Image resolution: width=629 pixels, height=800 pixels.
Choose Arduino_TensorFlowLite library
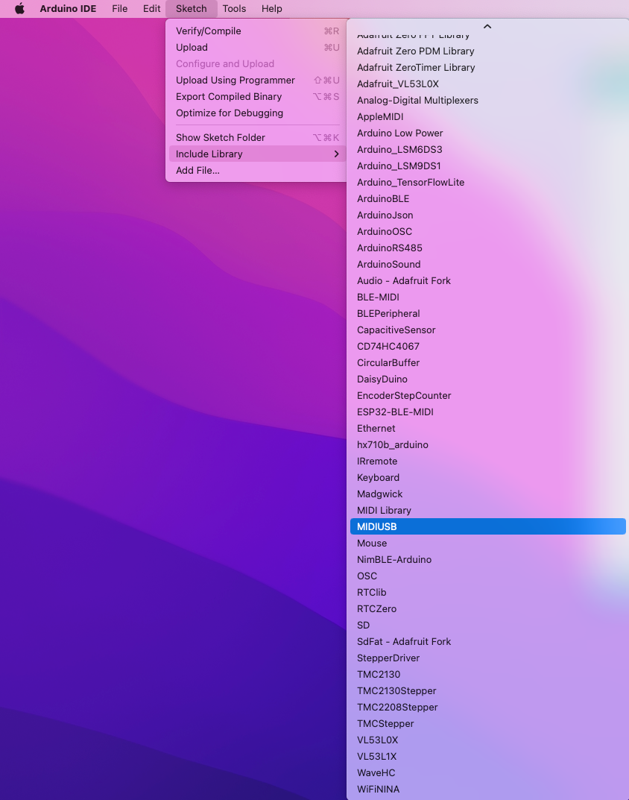488,182
